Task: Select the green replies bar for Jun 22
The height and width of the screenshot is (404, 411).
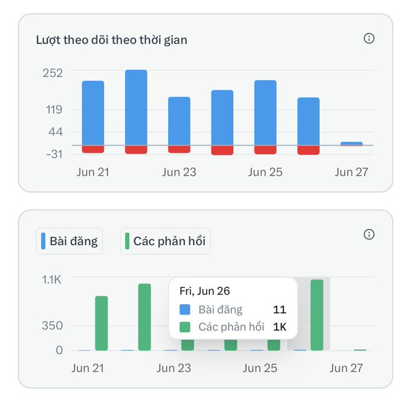Action: (144, 317)
